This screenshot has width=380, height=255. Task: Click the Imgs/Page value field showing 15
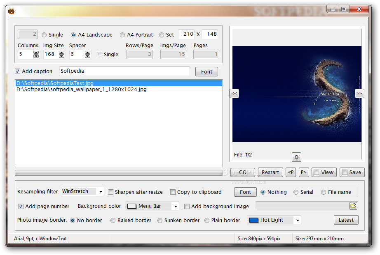173,54
